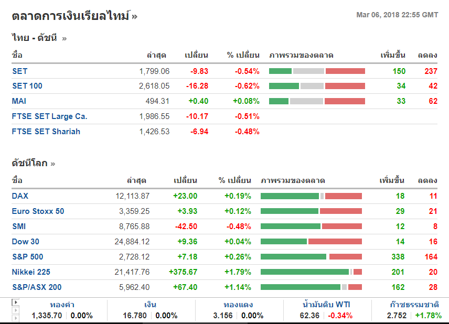
Task: Expand the ตลาดการเงินเรียลไทม์ header chevron
Action: (x=135, y=16)
